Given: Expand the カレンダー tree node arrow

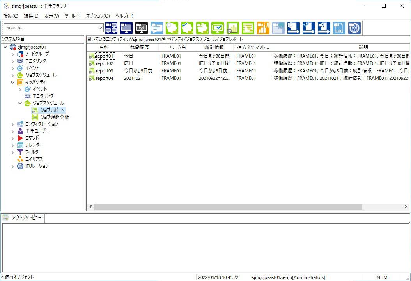Looking at the screenshot, I should 12,146.
